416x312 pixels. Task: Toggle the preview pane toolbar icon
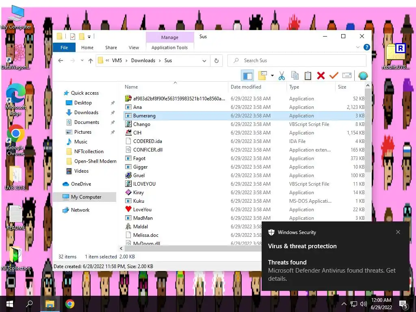point(247,76)
